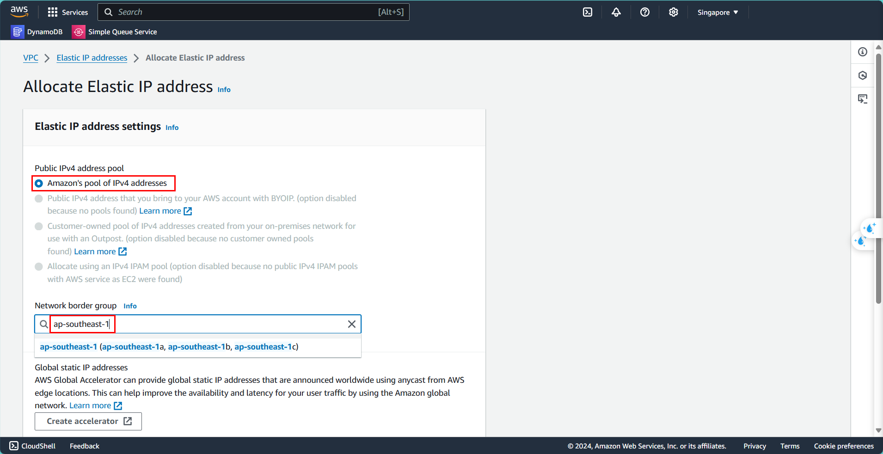Select IPv4 IPAM pool radio option
This screenshot has width=883, height=454.
pos(39,267)
